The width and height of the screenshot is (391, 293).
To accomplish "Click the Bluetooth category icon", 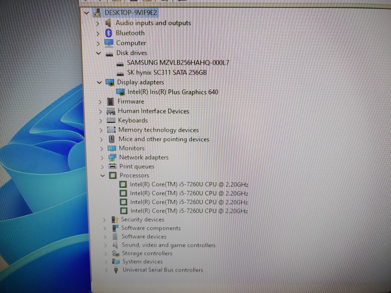I will 109,33.
